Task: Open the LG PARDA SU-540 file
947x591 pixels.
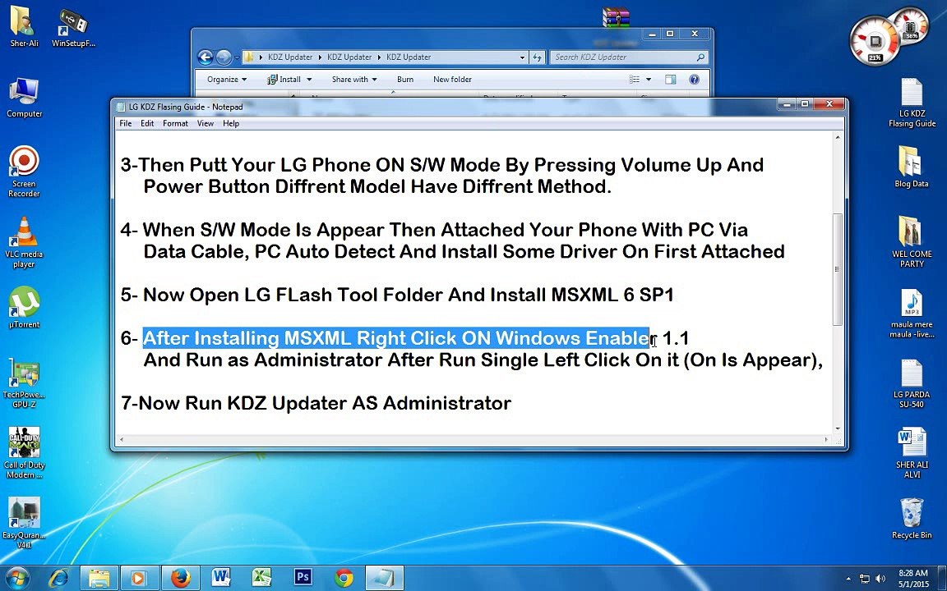Action: [x=912, y=383]
